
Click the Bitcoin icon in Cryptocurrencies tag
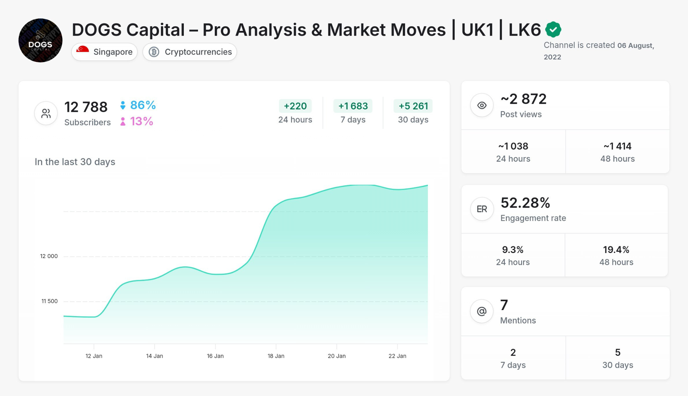click(155, 52)
